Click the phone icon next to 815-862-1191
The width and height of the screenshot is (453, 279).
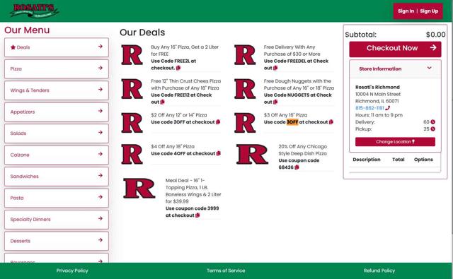coord(388,108)
